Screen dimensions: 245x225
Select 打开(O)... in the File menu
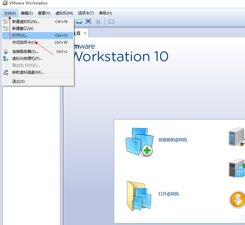[x=20, y=36]
